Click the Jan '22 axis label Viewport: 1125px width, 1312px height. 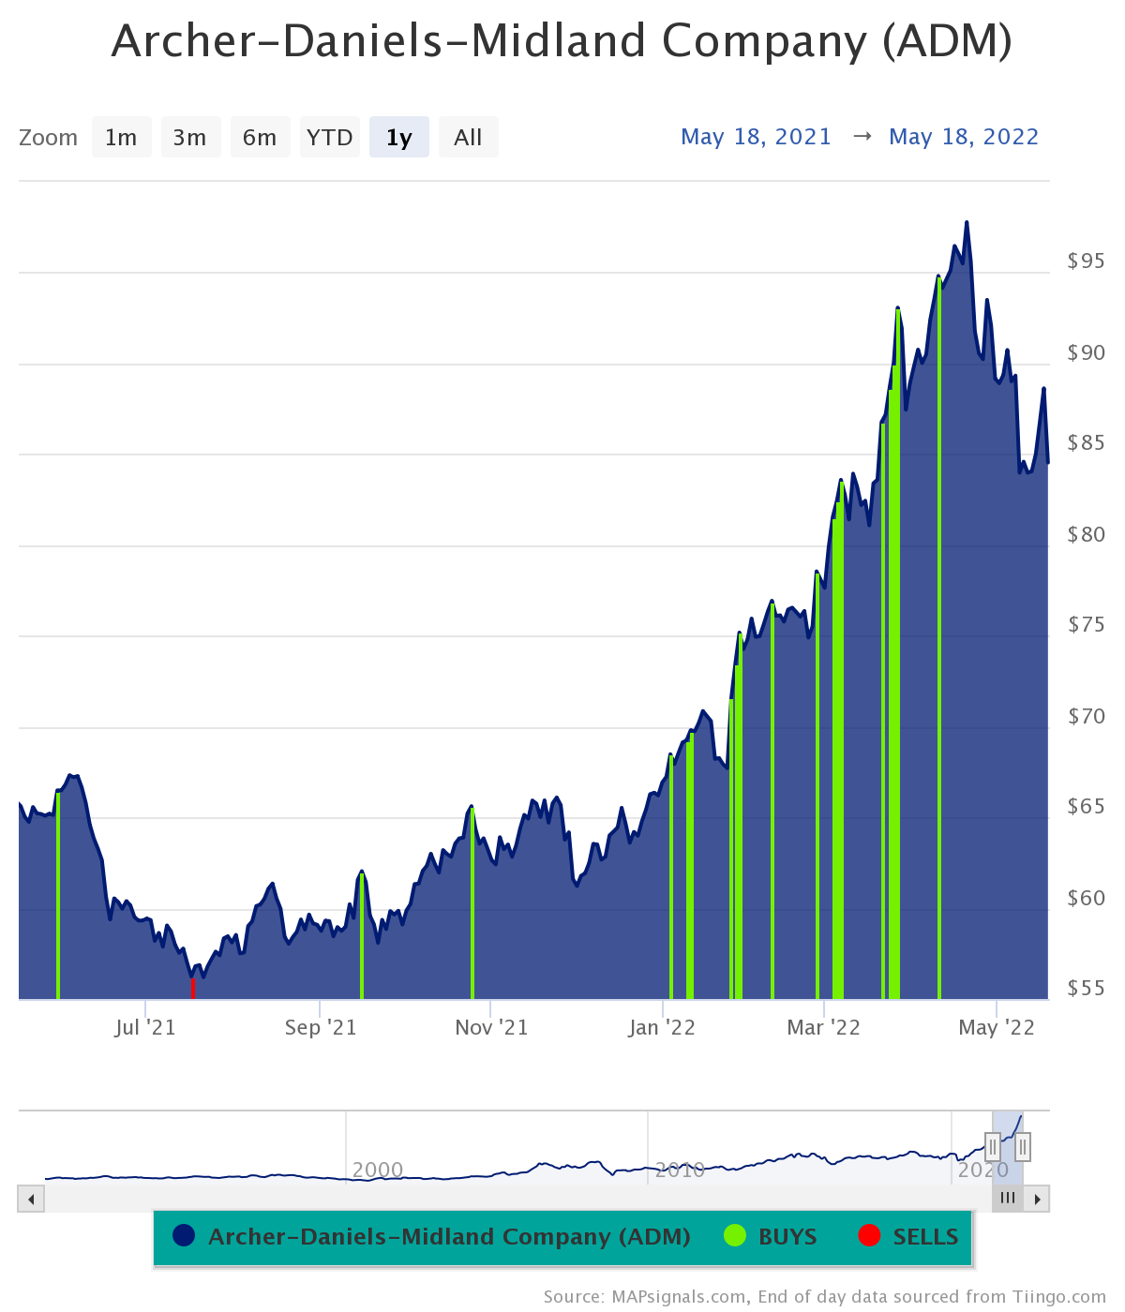pos(662,1028)
